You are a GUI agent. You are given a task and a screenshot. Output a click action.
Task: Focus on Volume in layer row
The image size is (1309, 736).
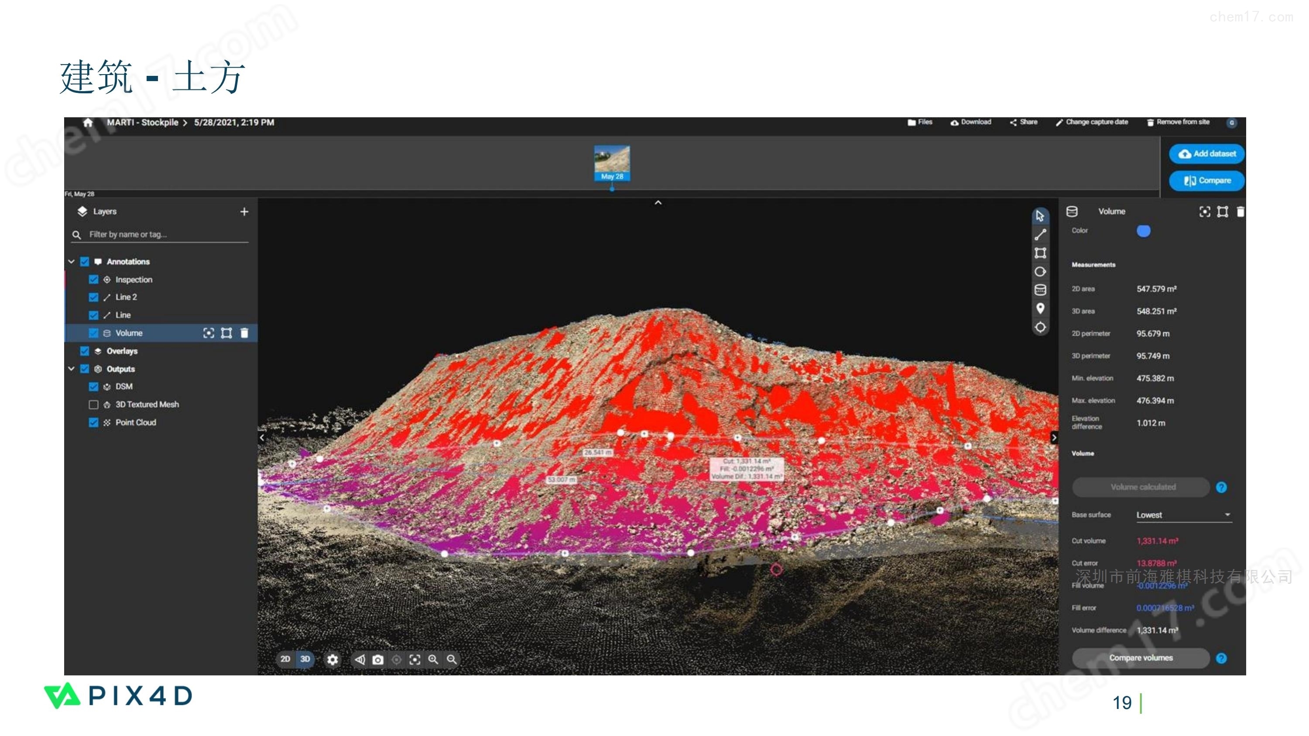point(208,333)
